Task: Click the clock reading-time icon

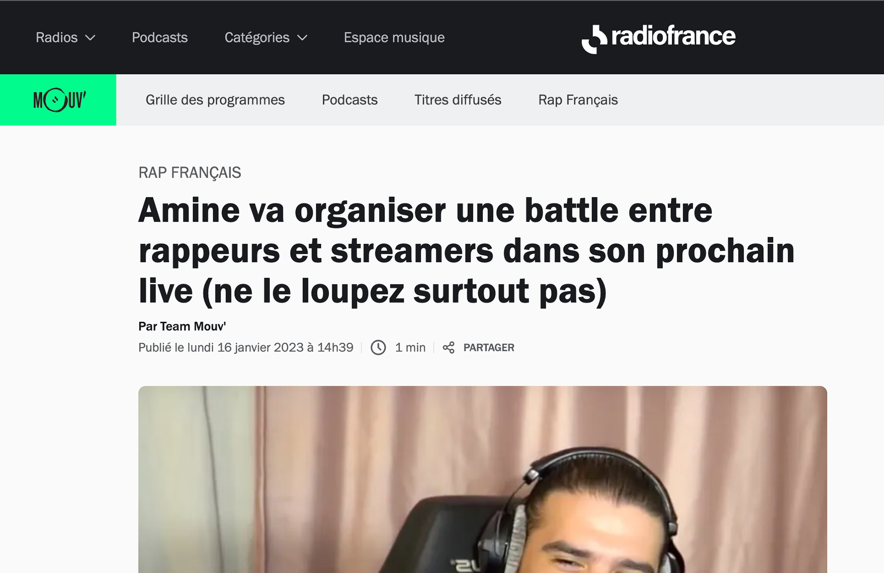Action: 378,347
